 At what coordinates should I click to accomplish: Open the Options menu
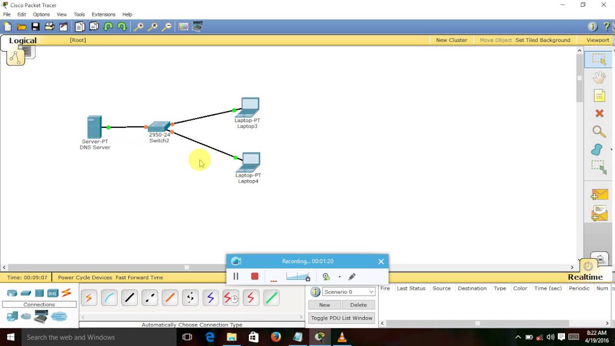(x=41, y=14)
